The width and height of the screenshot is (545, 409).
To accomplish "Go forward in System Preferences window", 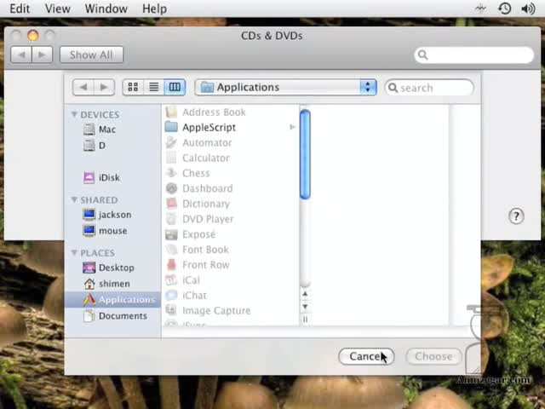I will point(42,55).
